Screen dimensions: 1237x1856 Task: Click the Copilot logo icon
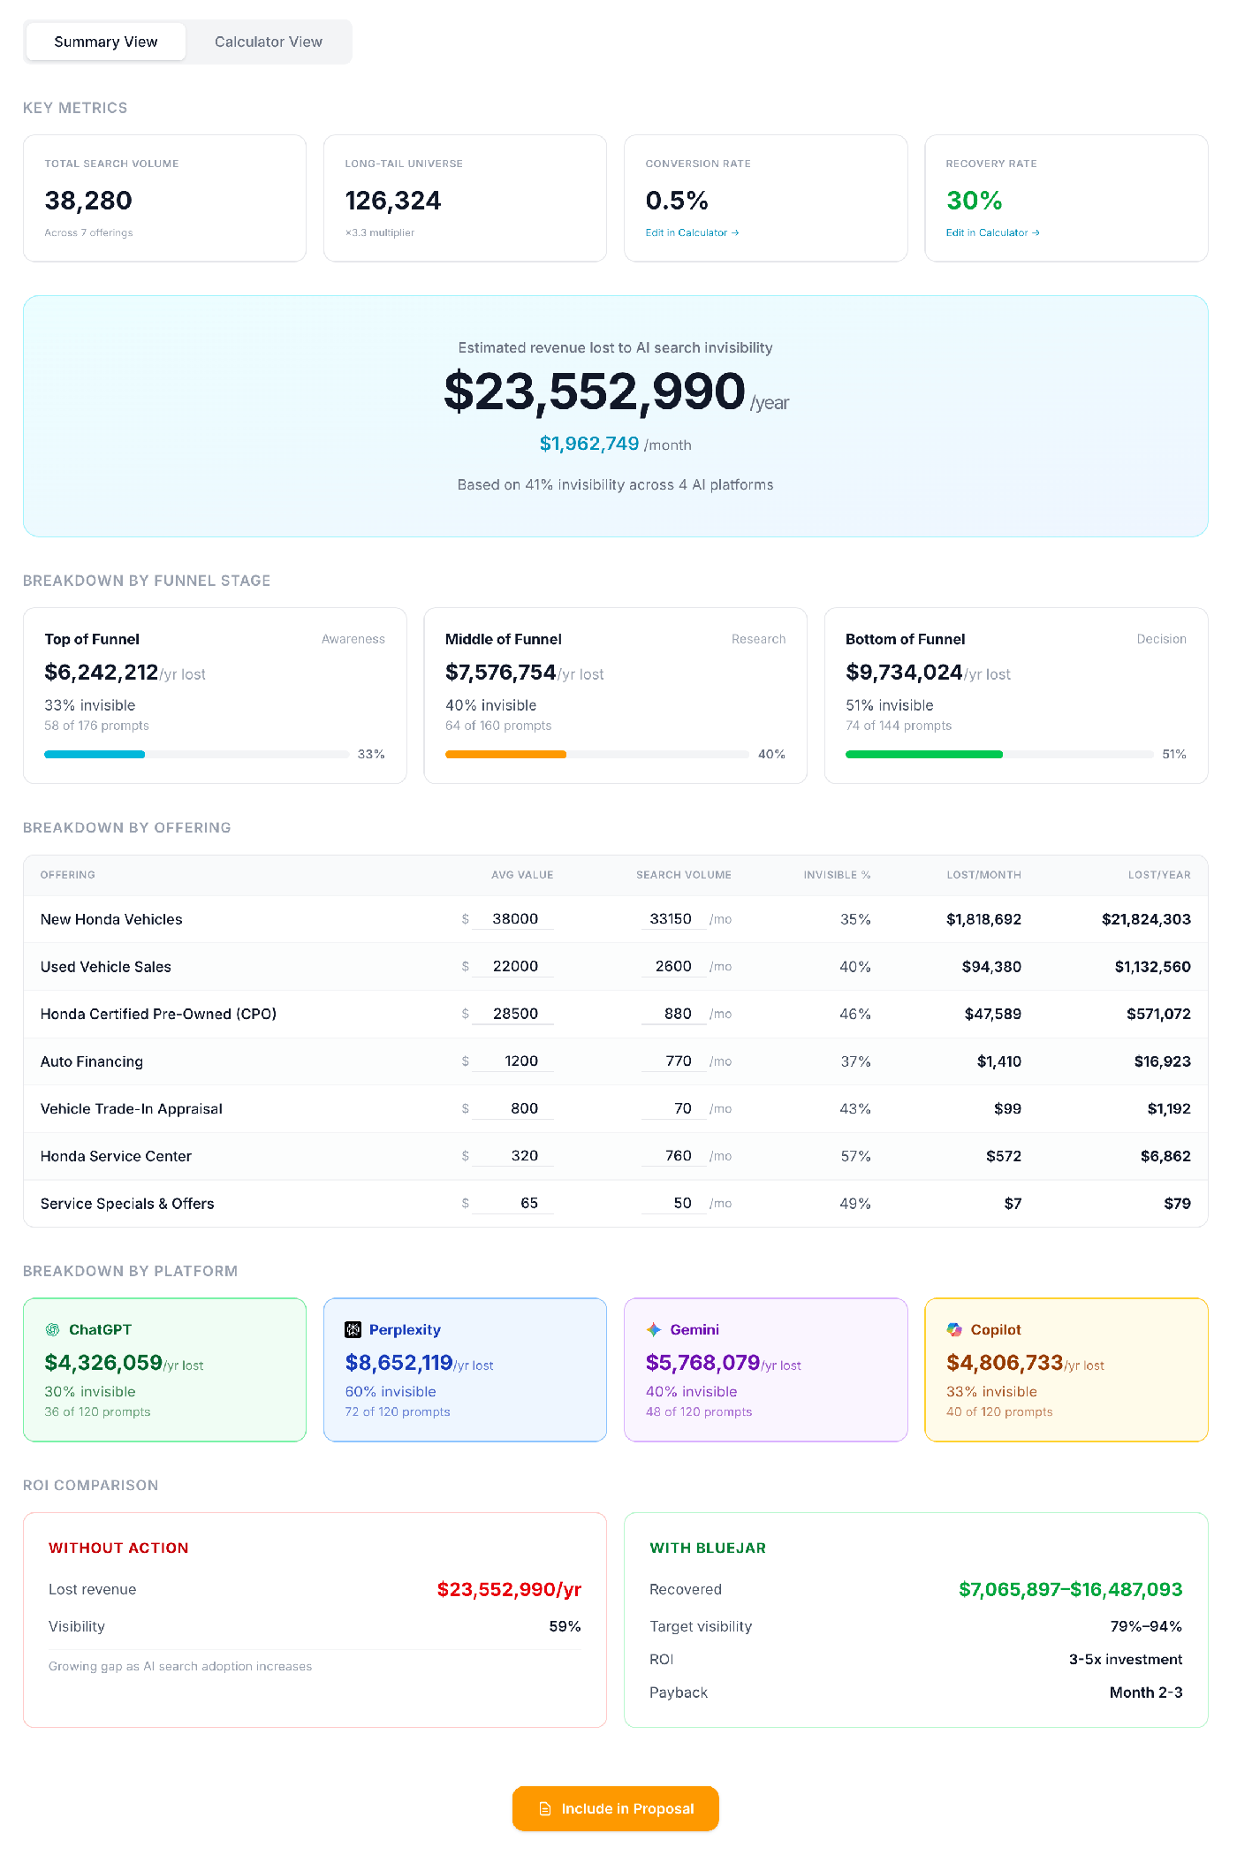coord(954,1329)
